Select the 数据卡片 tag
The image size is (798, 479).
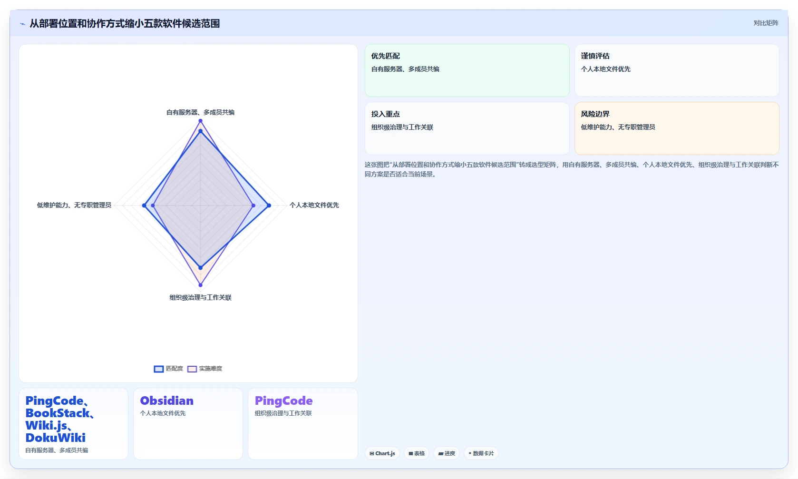pyautogui.click(x=481, y=453)
